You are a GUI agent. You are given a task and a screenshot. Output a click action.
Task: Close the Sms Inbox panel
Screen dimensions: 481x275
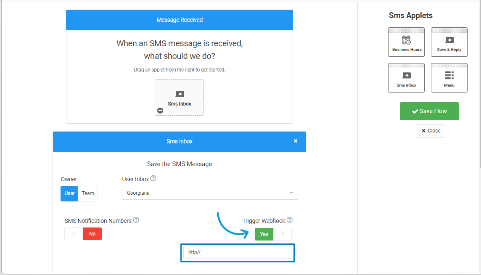[296, 141]
